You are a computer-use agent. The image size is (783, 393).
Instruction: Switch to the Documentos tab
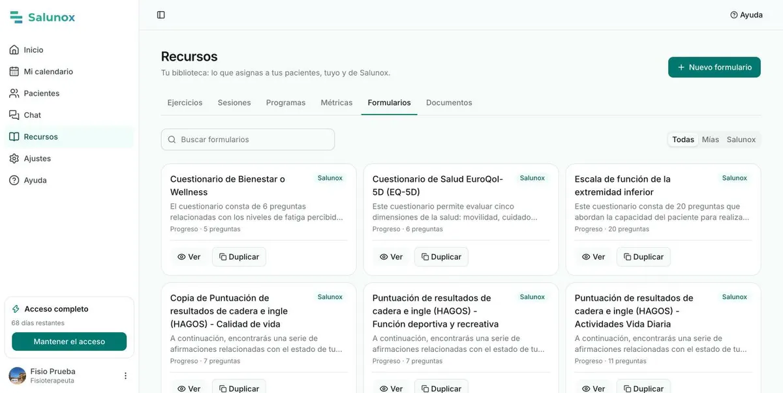[x=449, y=103]
